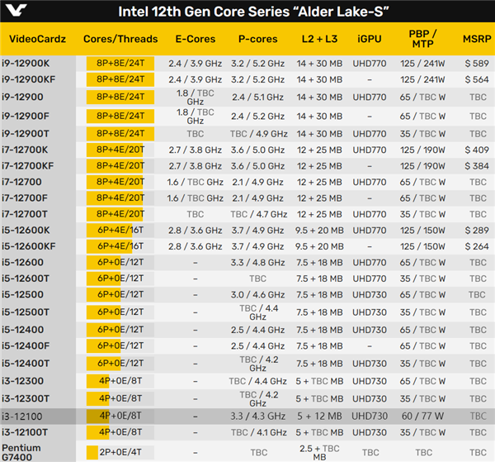Click the 9.5 + 20 MB cache for i5-12600K
The image size is (495, 462).
pyautogui.click(x=319, y=231)
